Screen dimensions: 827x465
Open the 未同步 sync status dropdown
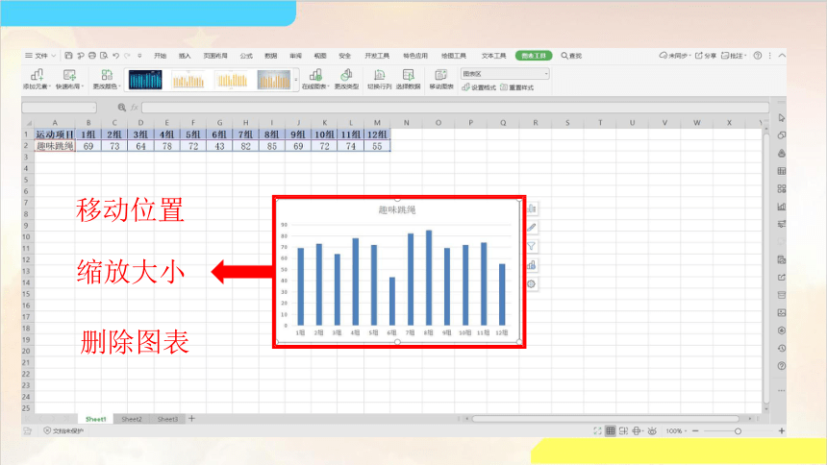675,56
